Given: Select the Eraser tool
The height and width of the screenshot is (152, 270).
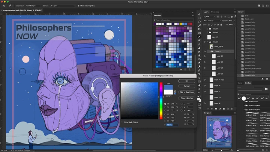Looking at the screenshot, I should click(x=199, y=55).
